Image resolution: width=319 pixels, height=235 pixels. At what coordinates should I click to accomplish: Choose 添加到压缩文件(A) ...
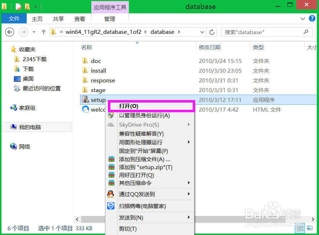pyautogui.click(x=150, y=159)
